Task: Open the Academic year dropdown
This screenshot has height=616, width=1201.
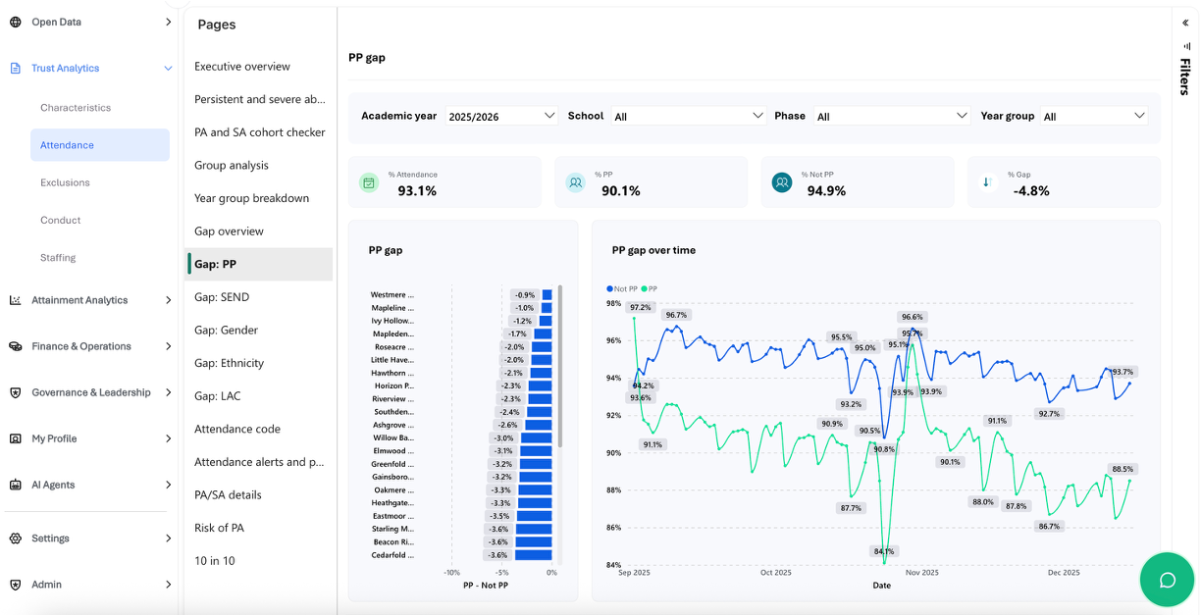Action: [x=501, y=116]
